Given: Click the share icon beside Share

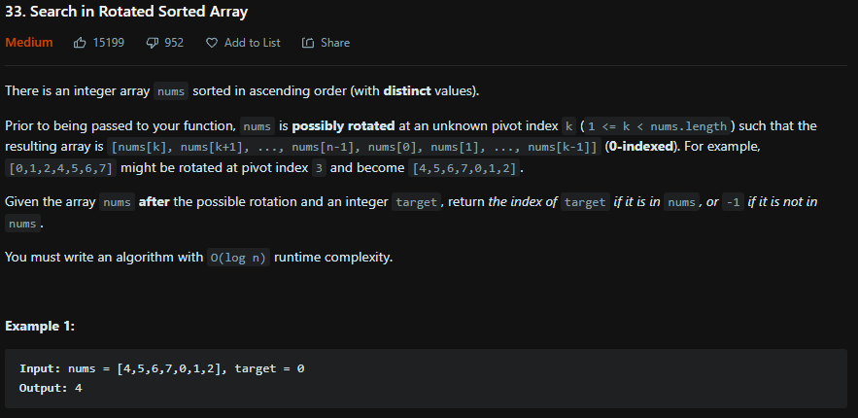Looking at the screenshot, I should click(308, 43).
